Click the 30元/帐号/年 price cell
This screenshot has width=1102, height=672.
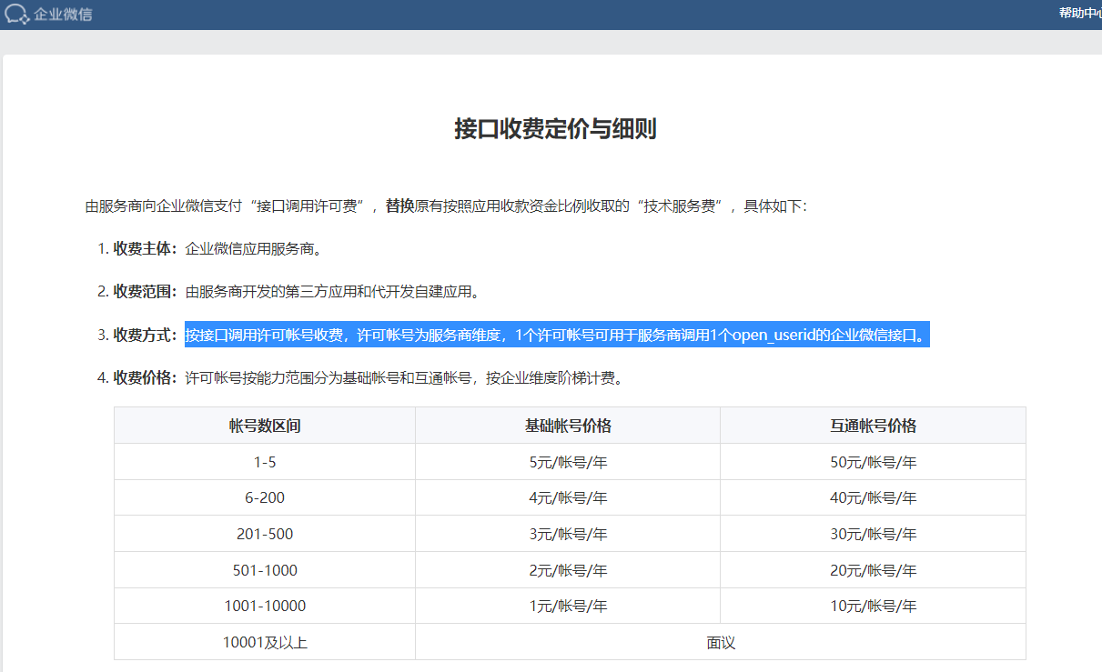[x=873, y=535]
